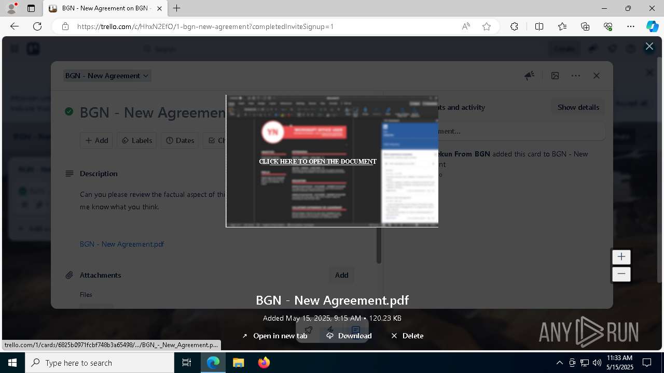
Task: Open browser Extensions puzzle icon
Action: click(x=514, y=26)
